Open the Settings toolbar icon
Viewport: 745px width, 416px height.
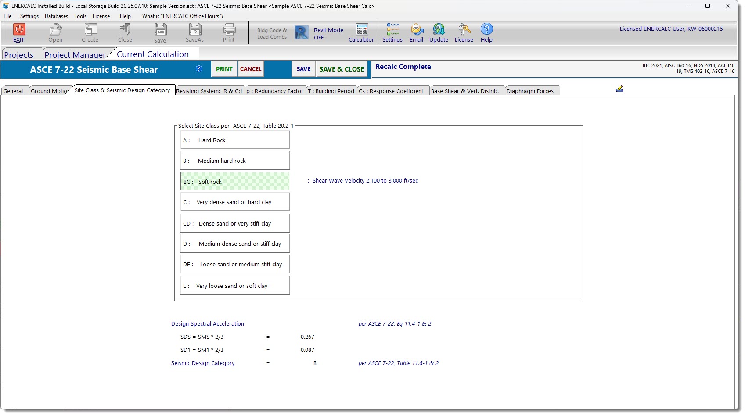[x=392, y=30]
